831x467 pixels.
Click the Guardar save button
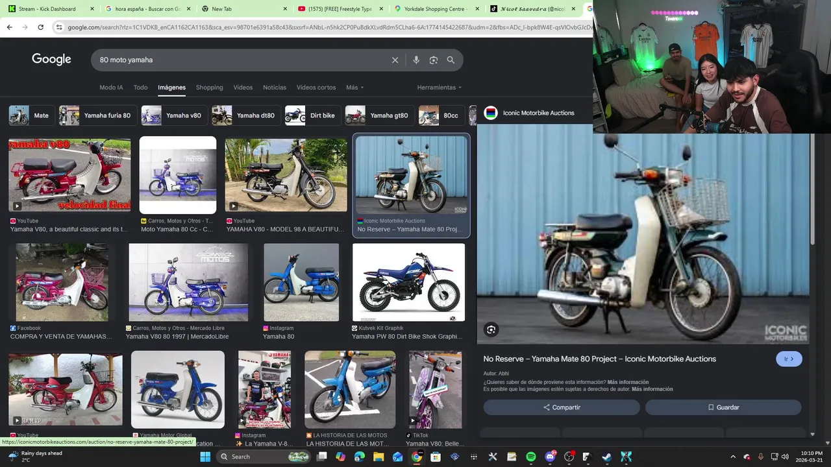click(723, 407)
